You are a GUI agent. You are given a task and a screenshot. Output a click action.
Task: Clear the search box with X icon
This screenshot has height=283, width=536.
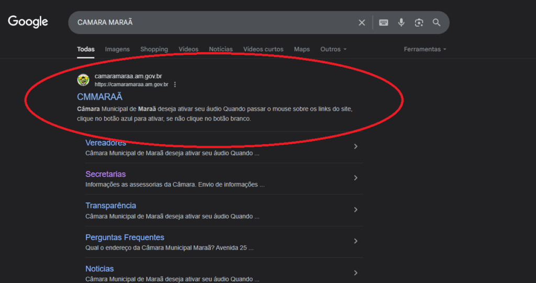(362, 22)
